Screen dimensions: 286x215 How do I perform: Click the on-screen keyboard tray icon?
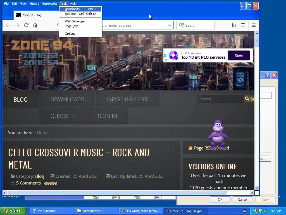(x=245, y=211)
